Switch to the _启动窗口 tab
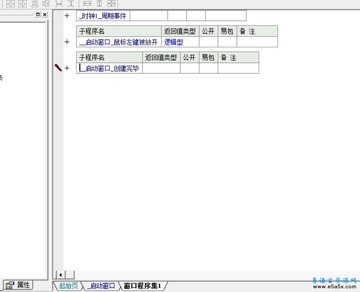This screenshot has height=292, width=360. (x=100, y=286)
